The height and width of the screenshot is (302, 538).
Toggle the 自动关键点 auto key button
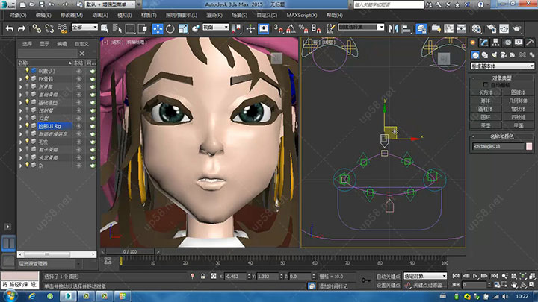(x=388, y=277)
